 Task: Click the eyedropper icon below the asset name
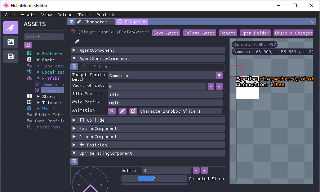point(77,42)
